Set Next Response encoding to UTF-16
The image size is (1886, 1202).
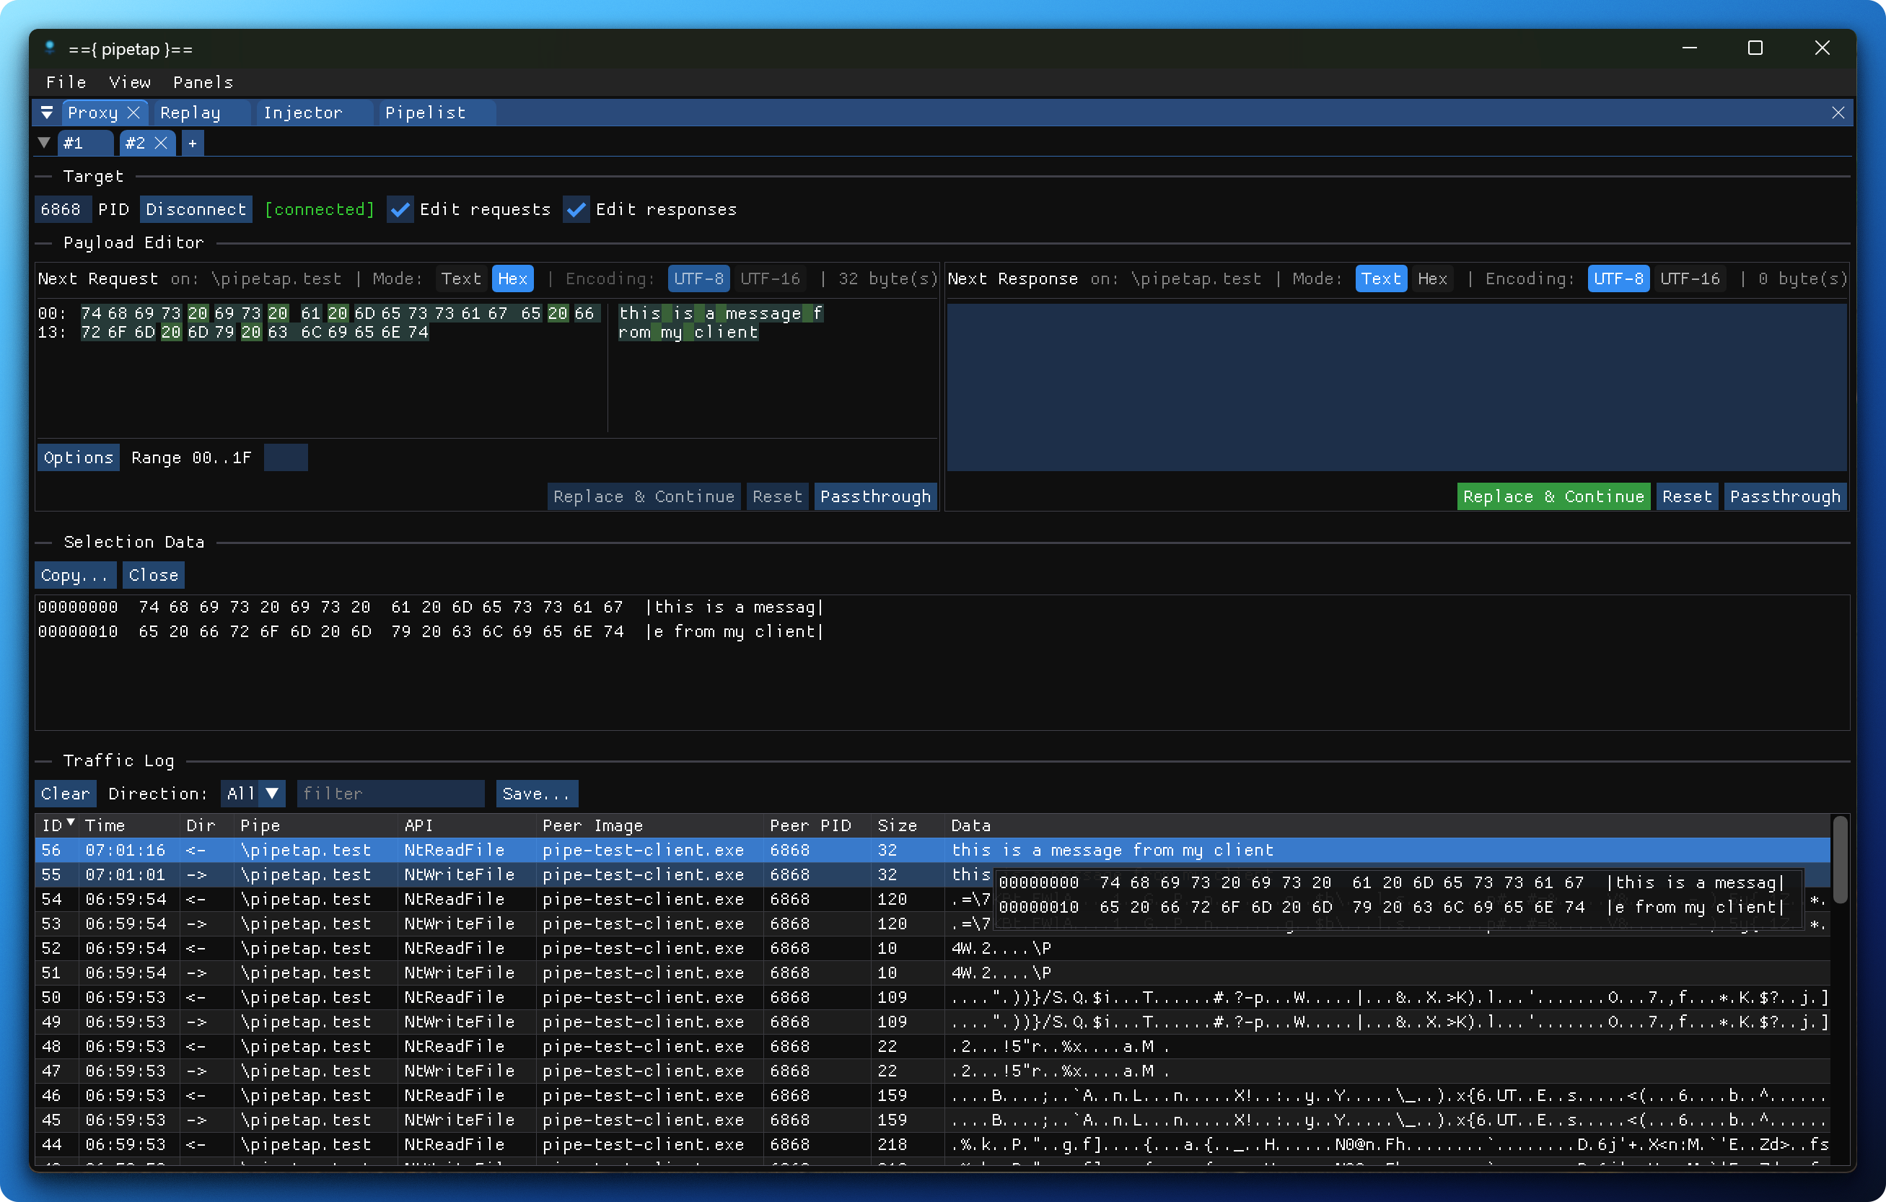[1691, 278]
